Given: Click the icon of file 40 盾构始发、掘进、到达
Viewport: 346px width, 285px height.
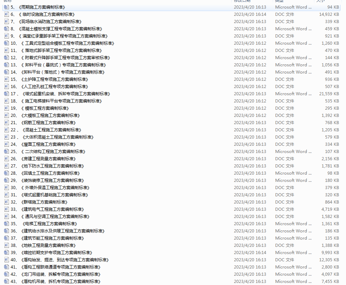Looking at the screenshot, I should pyautogui.click(x=7, y=260).
